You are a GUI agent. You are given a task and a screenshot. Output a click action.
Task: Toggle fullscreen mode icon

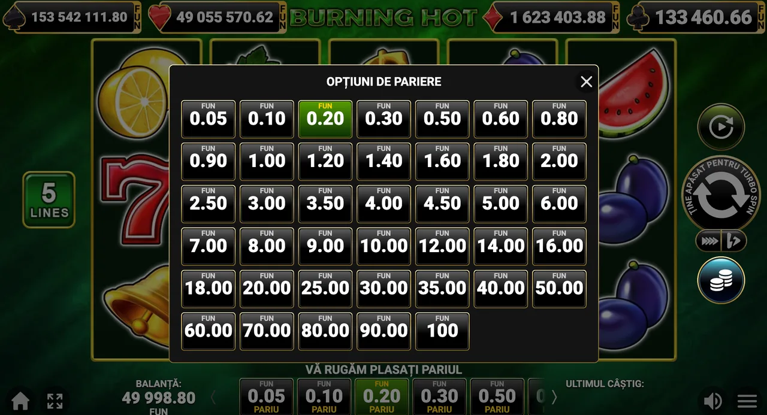click(x=55, y=401)
